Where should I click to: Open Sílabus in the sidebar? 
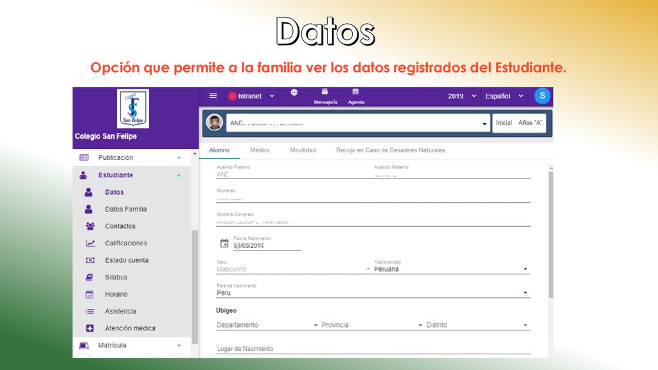tap(116, 277)
